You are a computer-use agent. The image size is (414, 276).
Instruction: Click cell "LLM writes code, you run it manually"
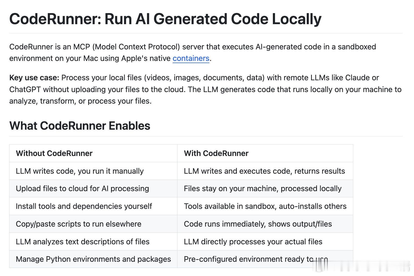93,171
